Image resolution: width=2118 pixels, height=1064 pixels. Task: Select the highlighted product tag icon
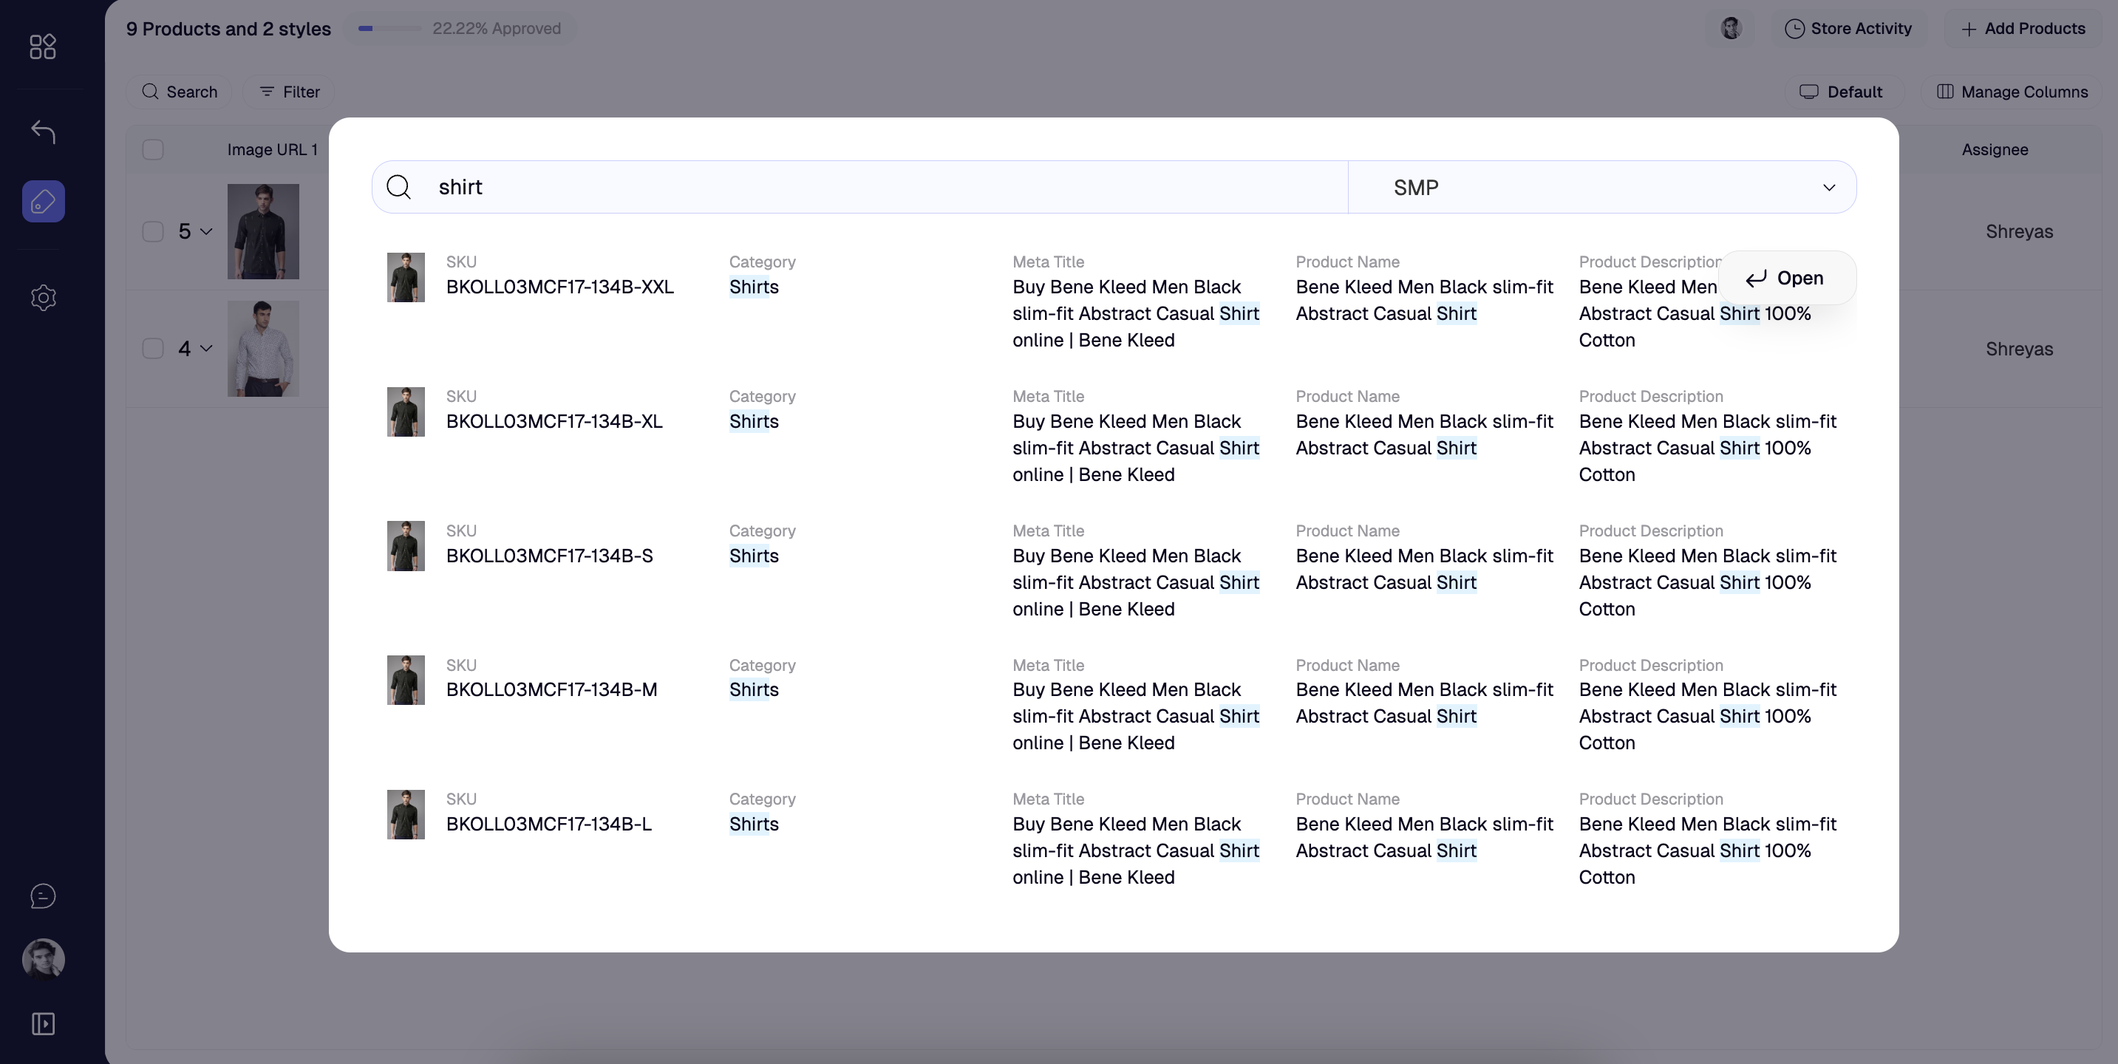43,202
